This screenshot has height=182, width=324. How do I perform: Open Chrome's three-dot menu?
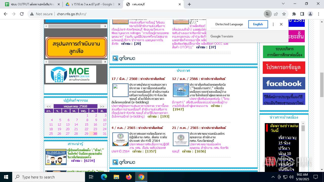tap(318, 14)
